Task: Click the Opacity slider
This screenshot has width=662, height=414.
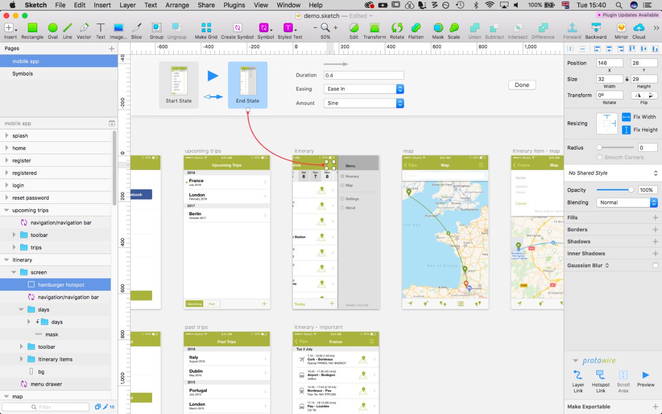Action: click(614, 190)
